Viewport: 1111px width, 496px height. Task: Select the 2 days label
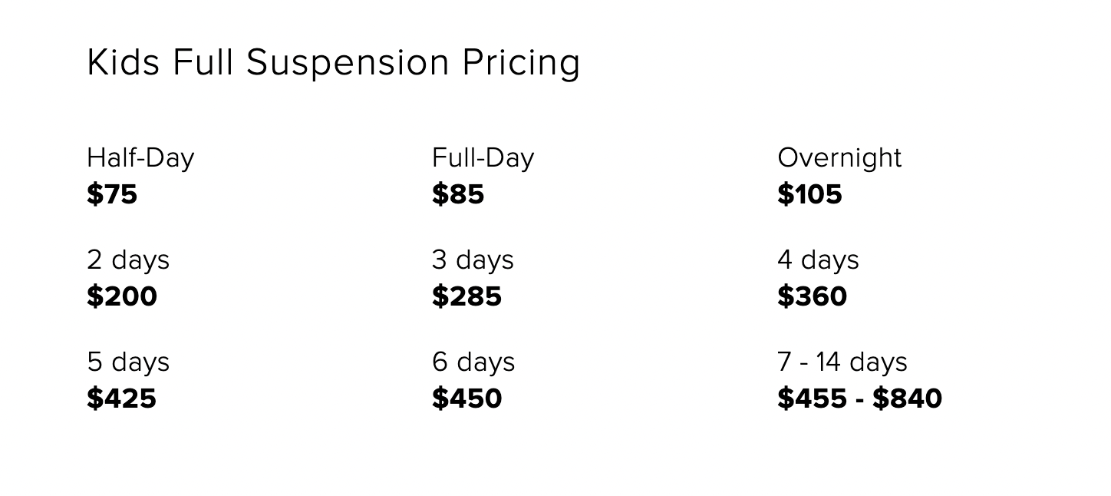click(128, 260)
